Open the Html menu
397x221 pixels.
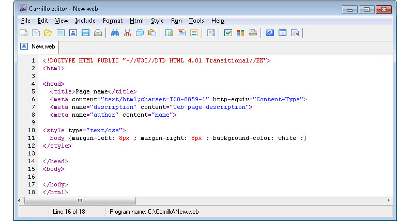pyautogui.click(x=136, y=21)
